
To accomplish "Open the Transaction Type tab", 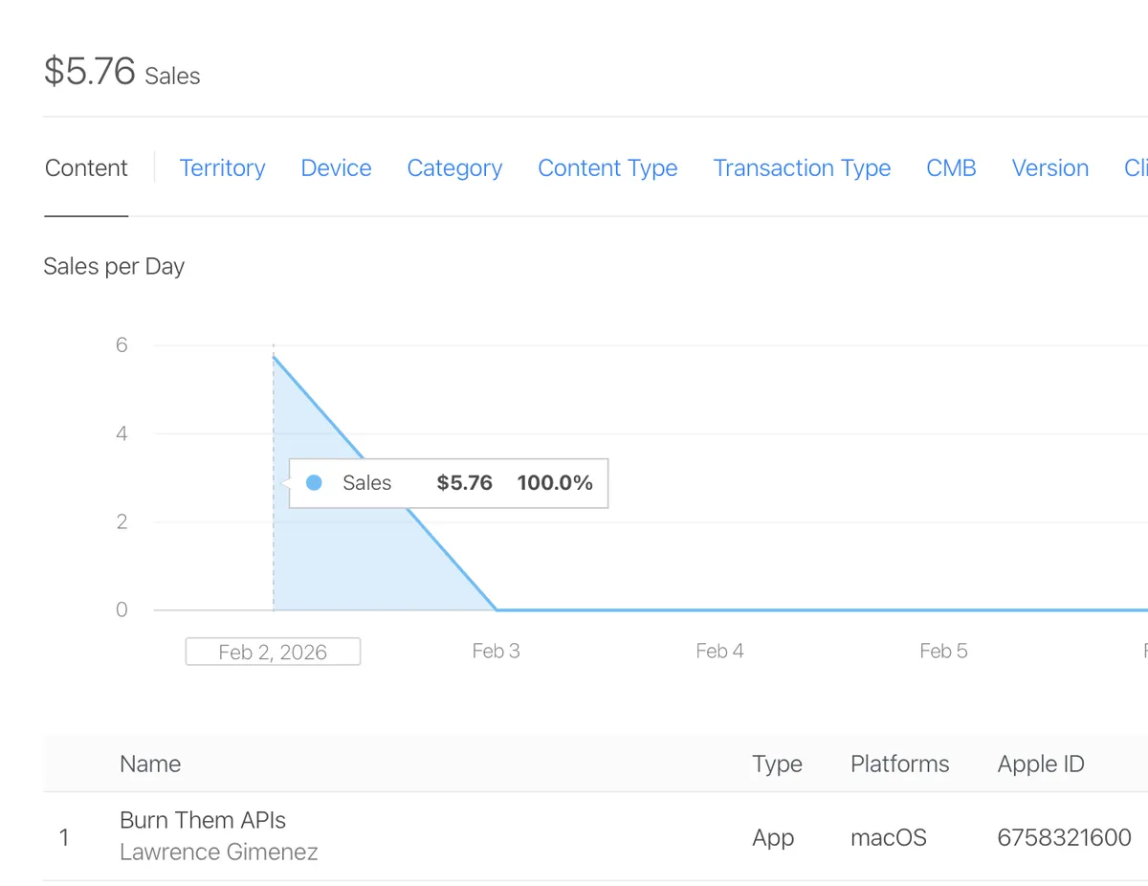I will 802,168.
